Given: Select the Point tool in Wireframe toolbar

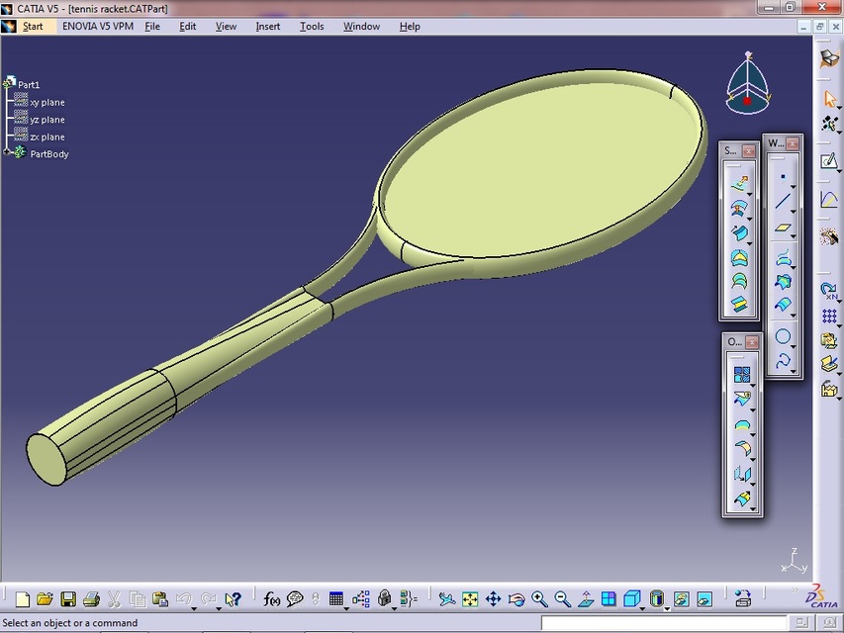Looking at the screenshot, I should (785, 176).
